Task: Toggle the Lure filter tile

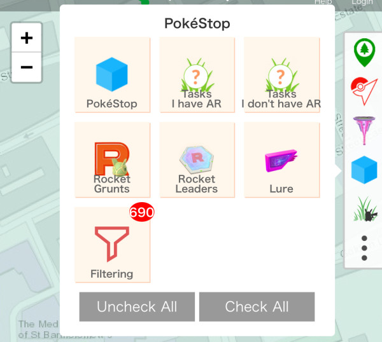Action: tap(281, 160)
